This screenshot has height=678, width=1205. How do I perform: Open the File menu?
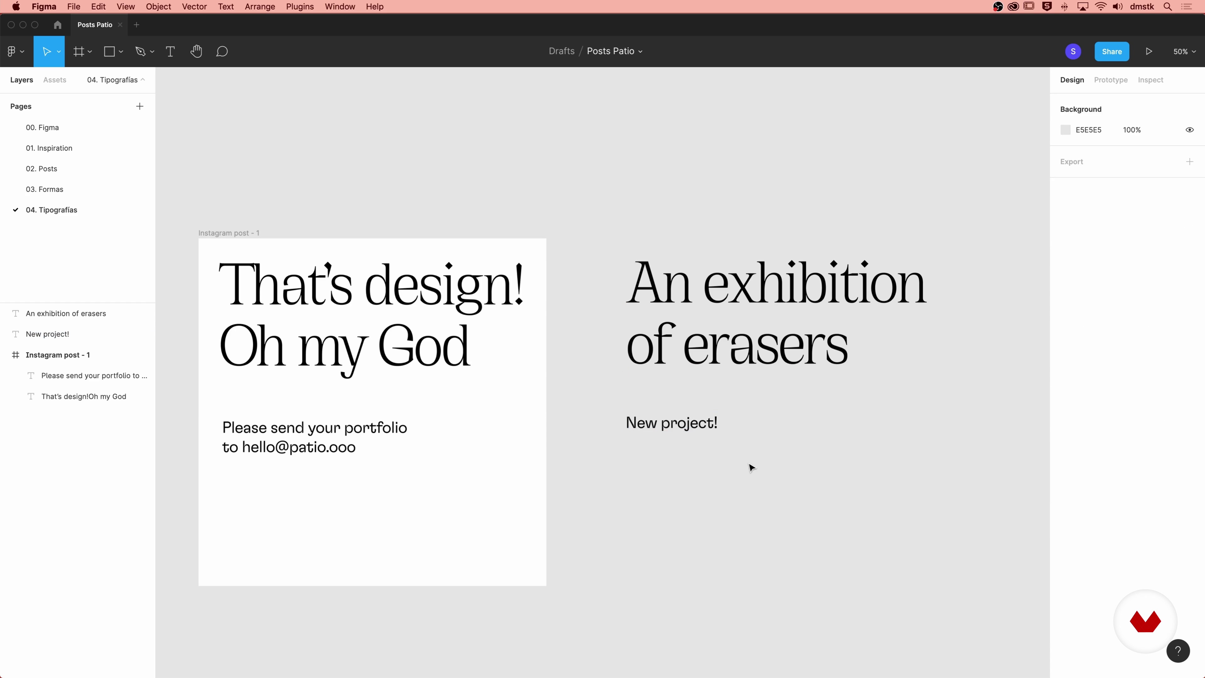coord(73,7)
